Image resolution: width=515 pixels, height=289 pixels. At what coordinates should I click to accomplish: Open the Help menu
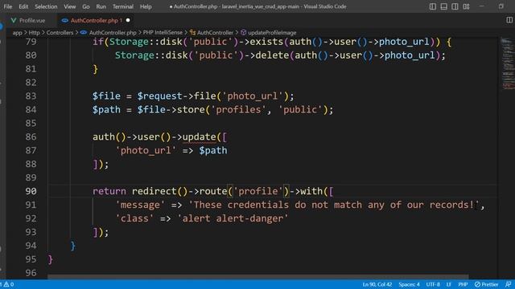pos(146,6)
